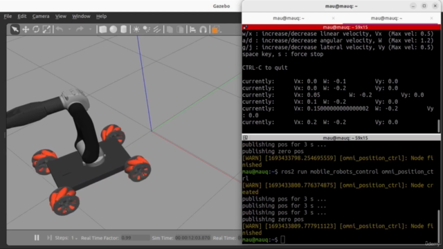The height and width of the screenshot is (249, 443).
Task: Open the Steps count dropdown
Action: (x=74, y=238)
